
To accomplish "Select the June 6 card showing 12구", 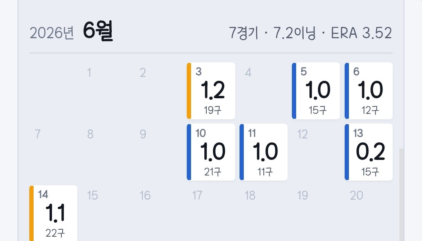I will 369,91.
